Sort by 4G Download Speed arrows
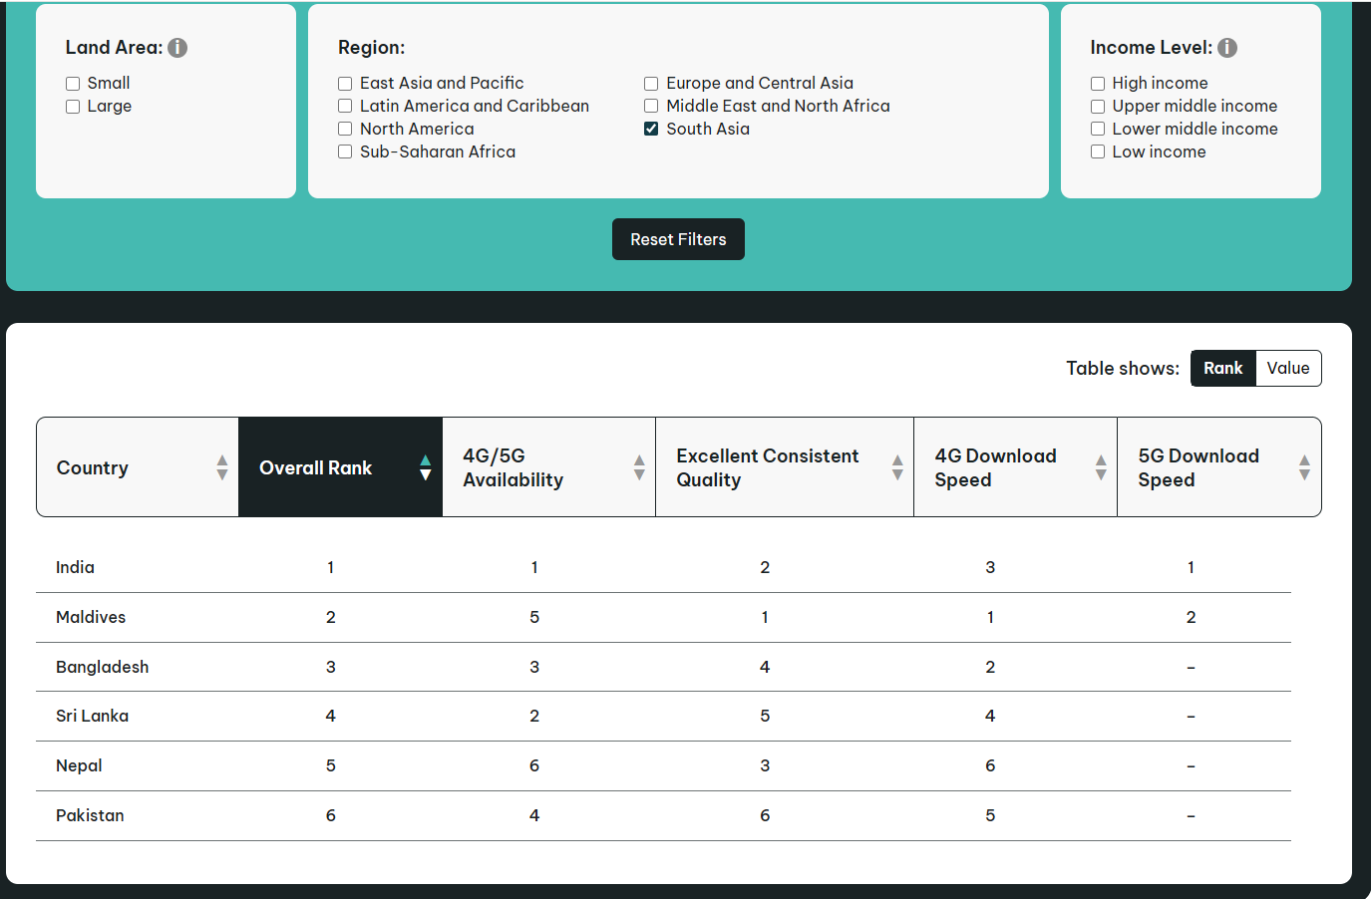Screen dimensions: 1371x899 [1101, 467]
